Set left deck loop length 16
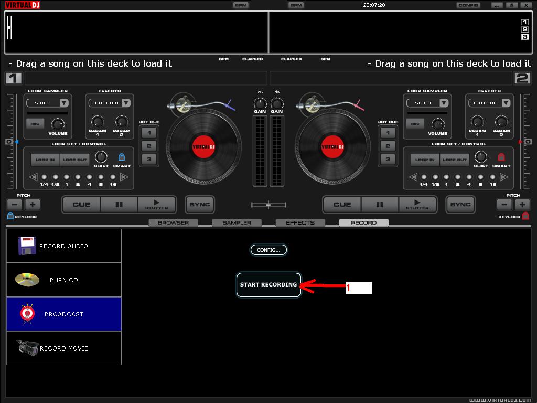 pyautogui.click(x=113, y=177)
